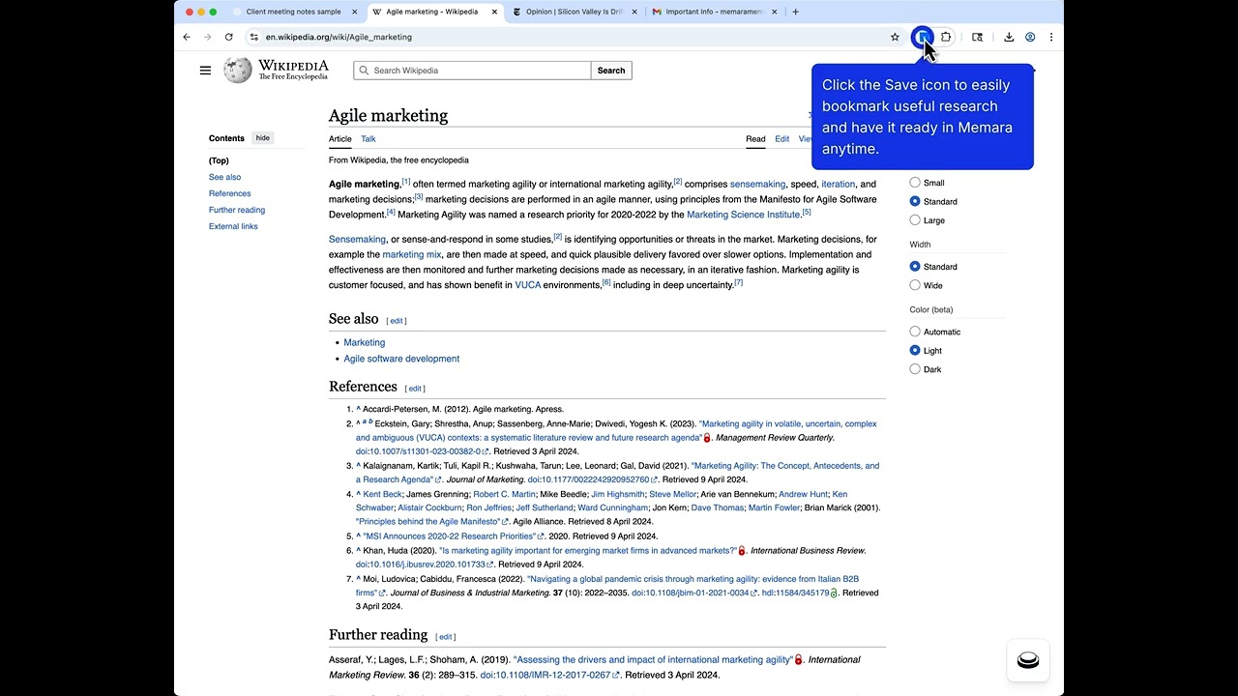Screen dimensions: 1238x696
Task: Click the Wikipedia globe logo
Action: pos(237,70)
